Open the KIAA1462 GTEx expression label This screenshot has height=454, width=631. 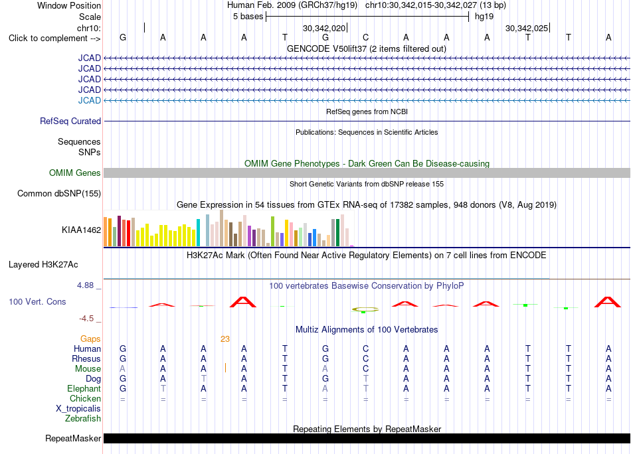[x=81, y=230]
